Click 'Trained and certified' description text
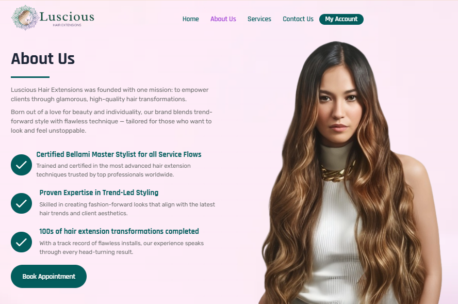 [113, 170]
